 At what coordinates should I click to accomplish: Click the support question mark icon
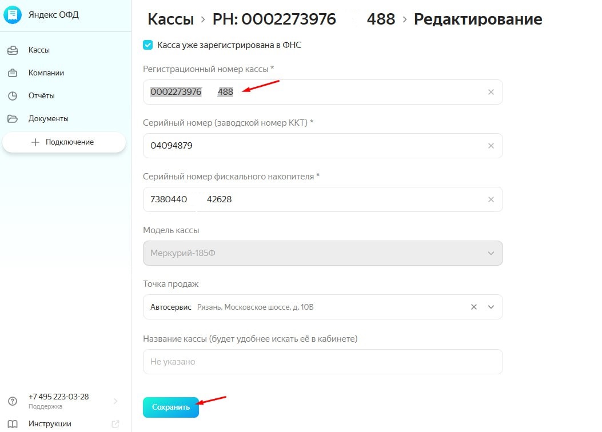pos(13,401)
